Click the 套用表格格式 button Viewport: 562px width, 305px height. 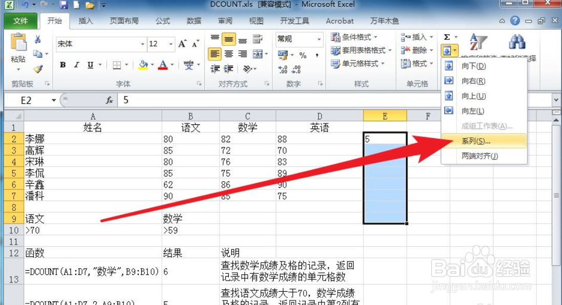359,51
